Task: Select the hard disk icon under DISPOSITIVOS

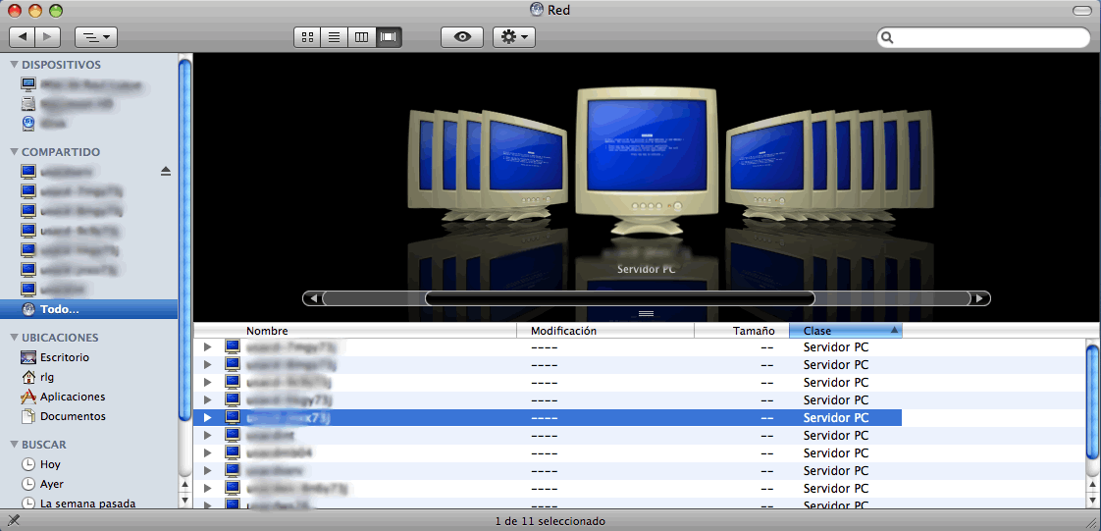Action: (28, 104)
